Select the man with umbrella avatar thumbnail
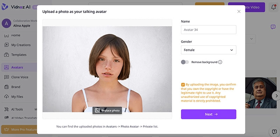 261,93
